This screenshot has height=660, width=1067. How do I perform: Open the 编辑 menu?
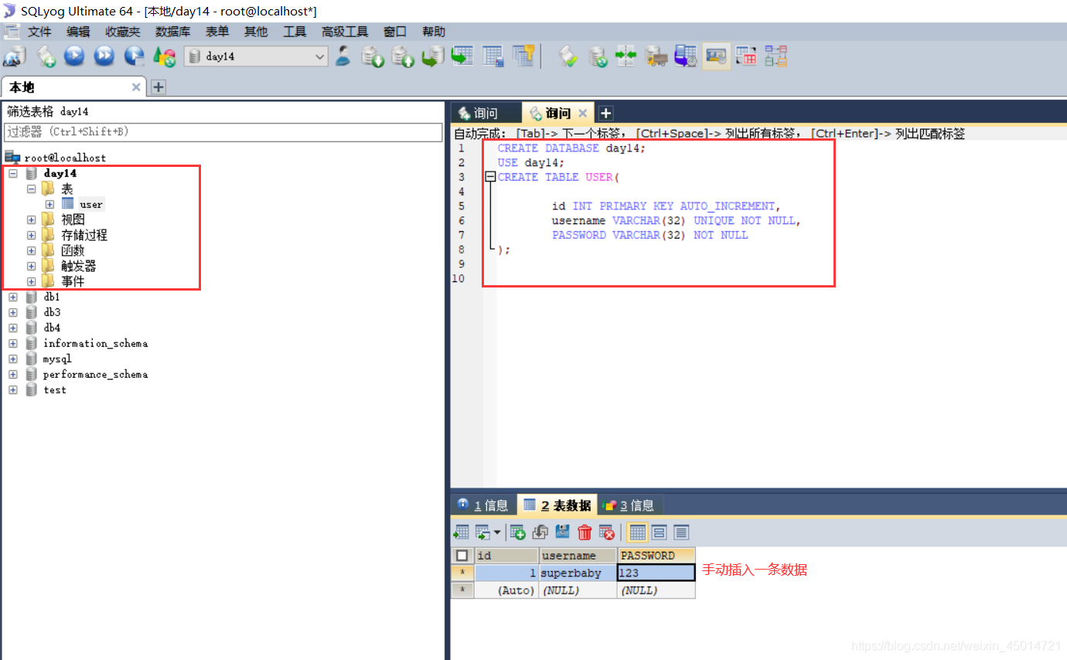coord(78,32)
